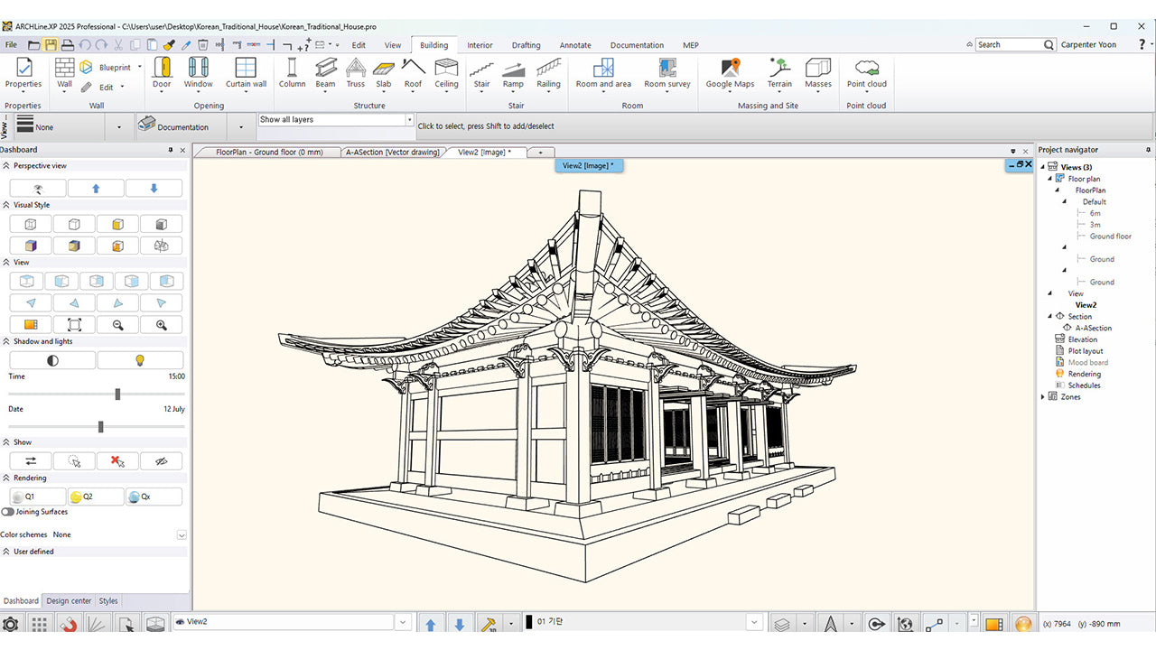The height and width of the screenshot is (650, 1156).
Task: Select the Curtain wall tool
Action: (246, 72)
